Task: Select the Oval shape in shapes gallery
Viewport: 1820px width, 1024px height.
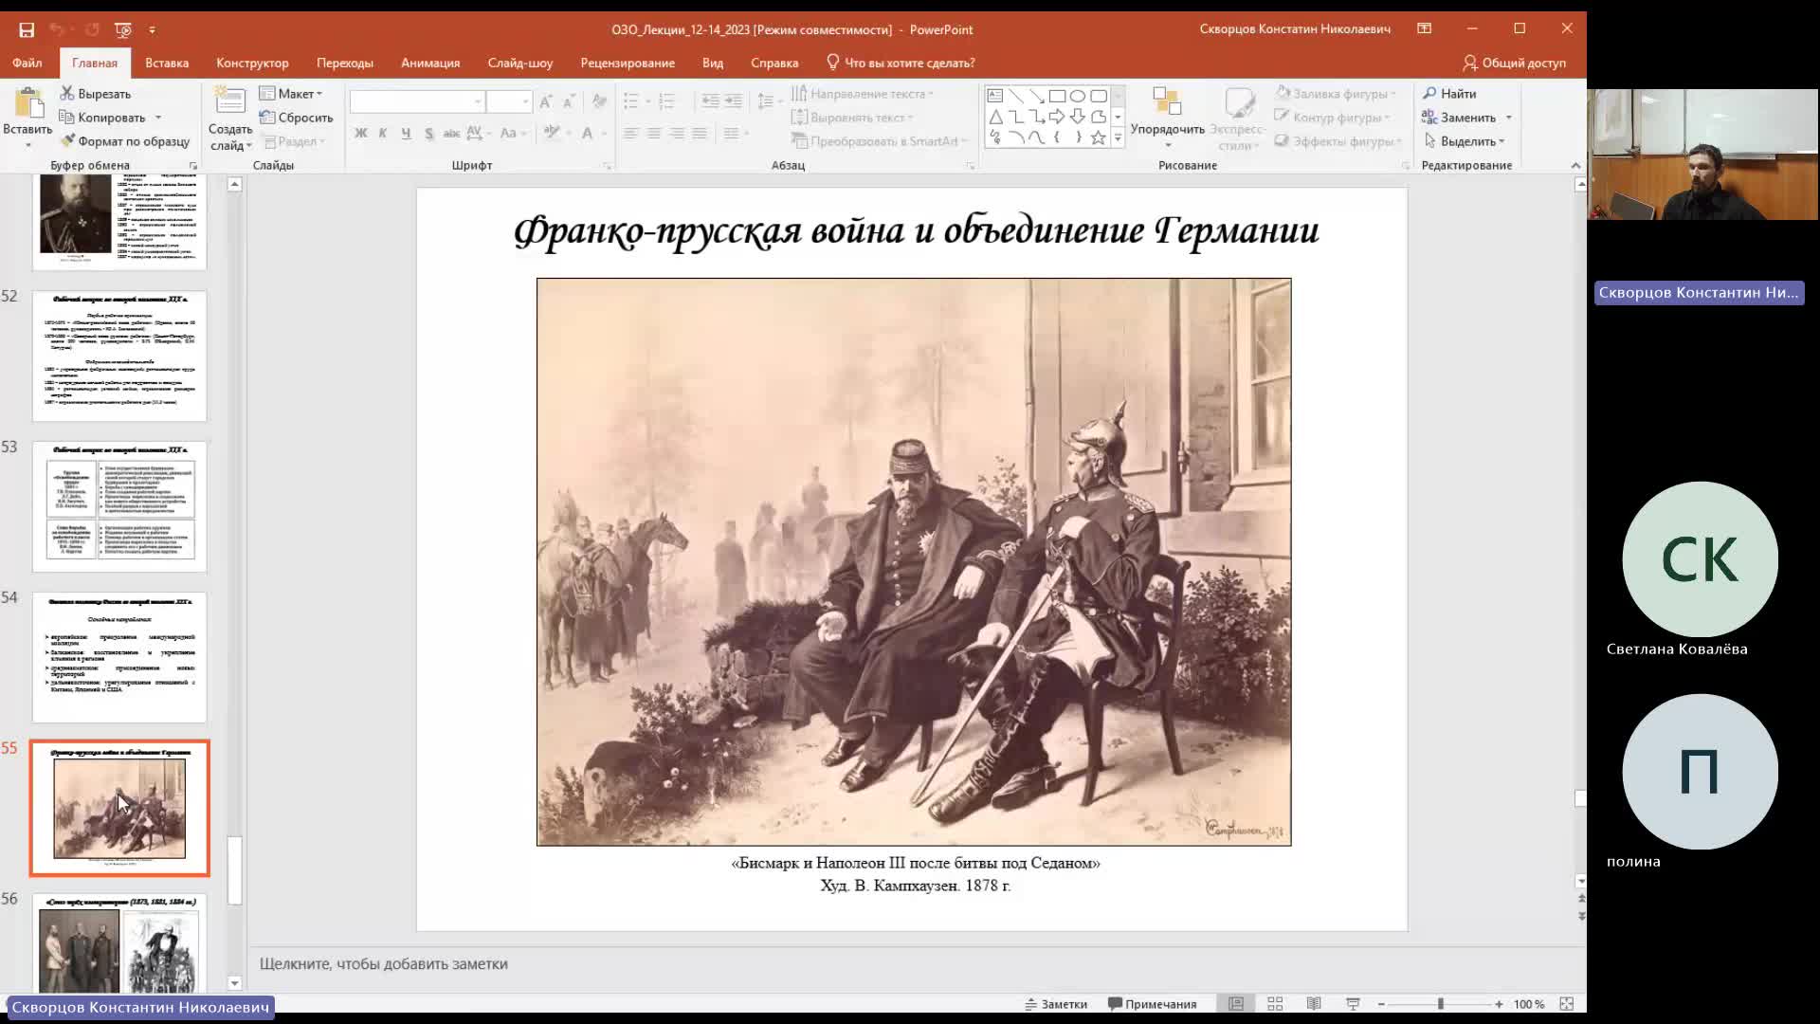Action: click(1078, 96)
